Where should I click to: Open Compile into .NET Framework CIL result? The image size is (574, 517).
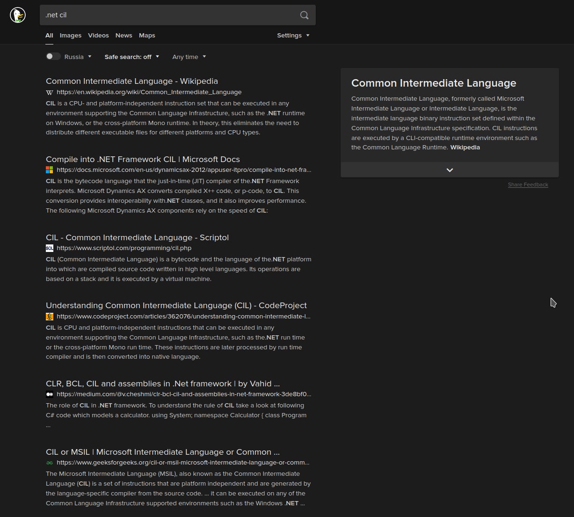point(143,159)
